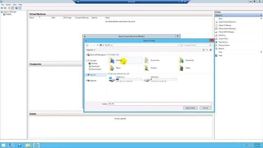Click Refresh in Actions pane
This screenshot has width=263, height=148.
tap(221, 49)
